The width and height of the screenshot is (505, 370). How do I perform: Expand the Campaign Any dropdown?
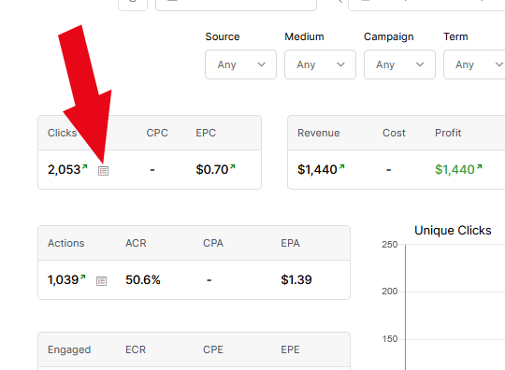click(399, 64)
